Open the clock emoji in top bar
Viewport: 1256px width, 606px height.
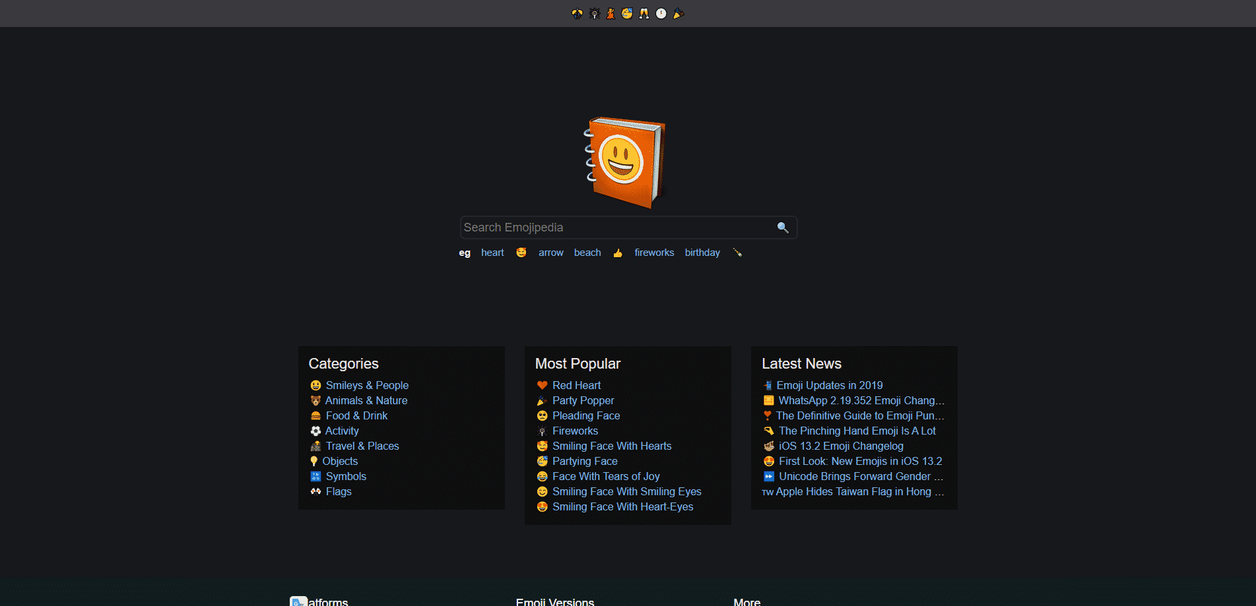point(661,13)
